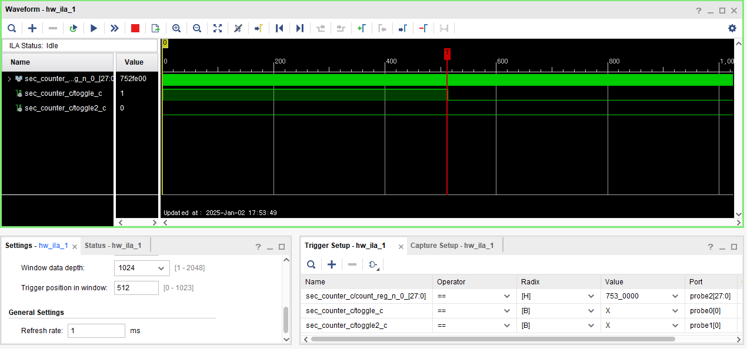The width and height of the screenshot is (747, 349).
Task: Delete the selected marker
Action: click(x=423, y=28)
